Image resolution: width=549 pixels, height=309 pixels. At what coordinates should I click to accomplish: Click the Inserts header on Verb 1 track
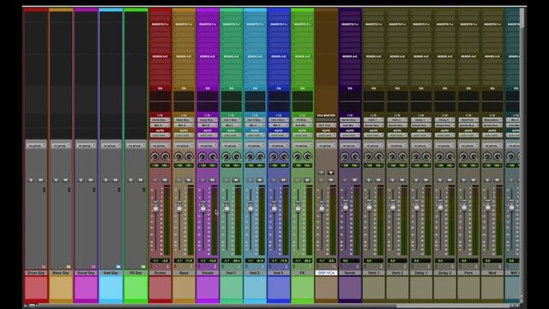pos(374,24)
